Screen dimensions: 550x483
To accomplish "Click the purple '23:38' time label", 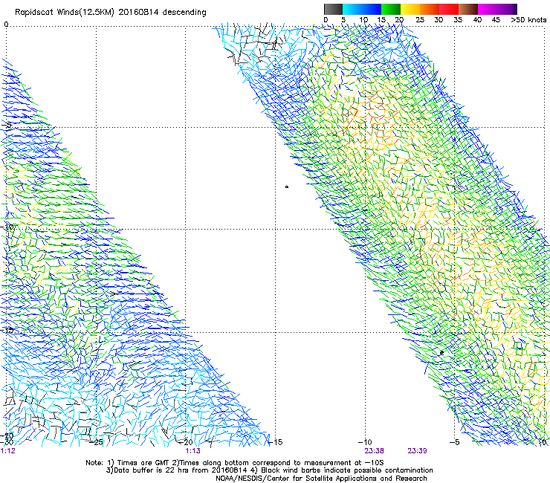I will [x=374, y=451].
